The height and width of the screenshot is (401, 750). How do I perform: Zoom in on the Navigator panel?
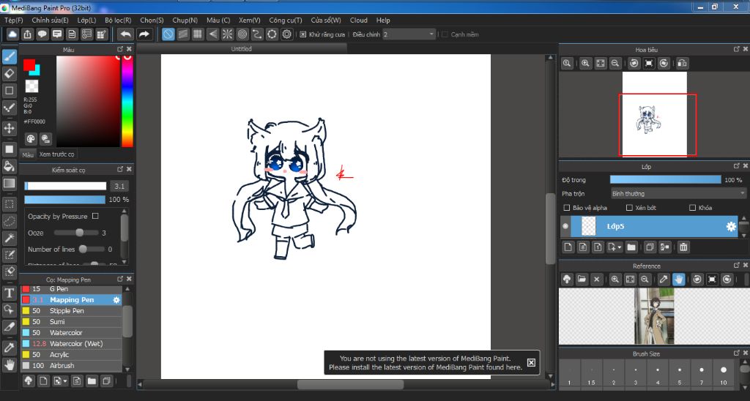[585, 63]
